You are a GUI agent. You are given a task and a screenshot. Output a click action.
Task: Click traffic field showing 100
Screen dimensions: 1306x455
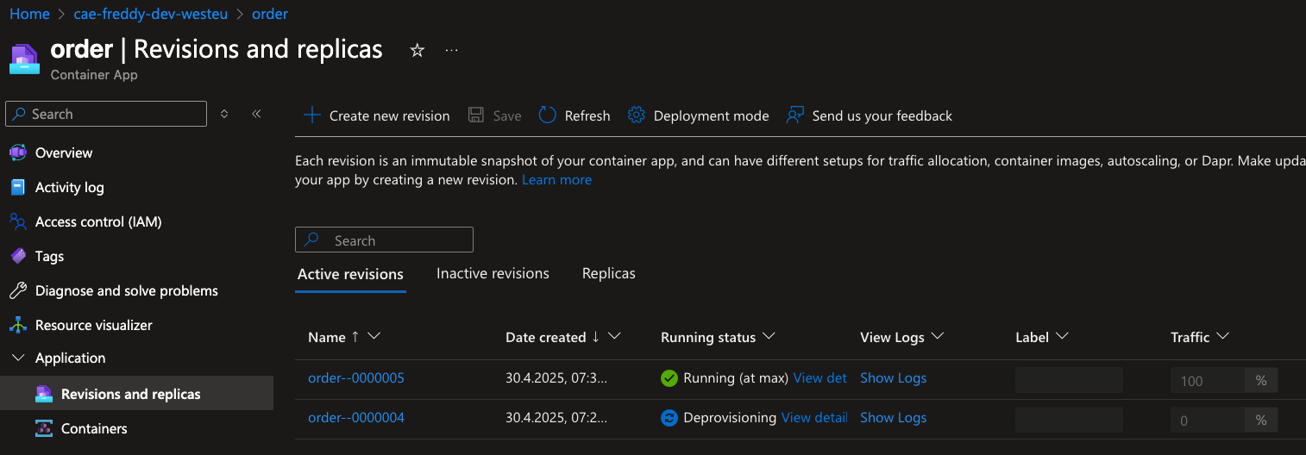(1208, 380)
